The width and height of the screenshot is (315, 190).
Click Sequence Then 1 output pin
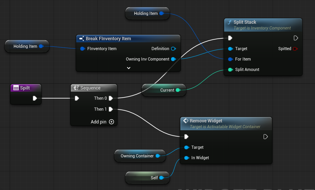pyautogui.click(x=111, y=109)
